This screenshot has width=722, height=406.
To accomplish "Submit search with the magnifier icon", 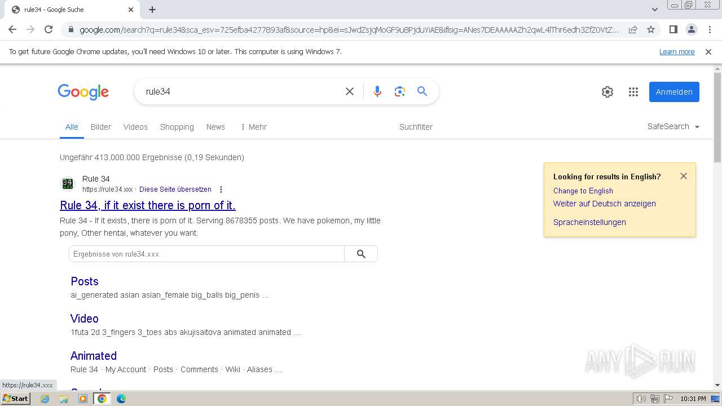I will pos(422,91).
